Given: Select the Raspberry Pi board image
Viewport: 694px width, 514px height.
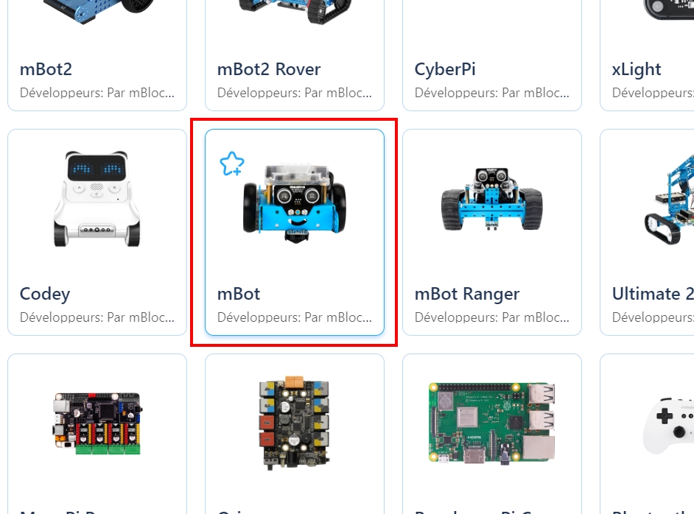Looking at the screenshot, I should tap(491, 423).
